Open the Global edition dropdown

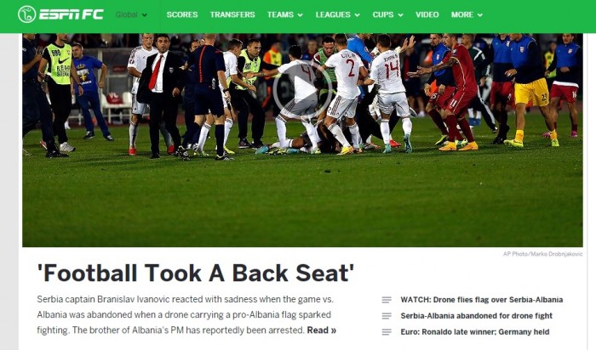point(131,14)
